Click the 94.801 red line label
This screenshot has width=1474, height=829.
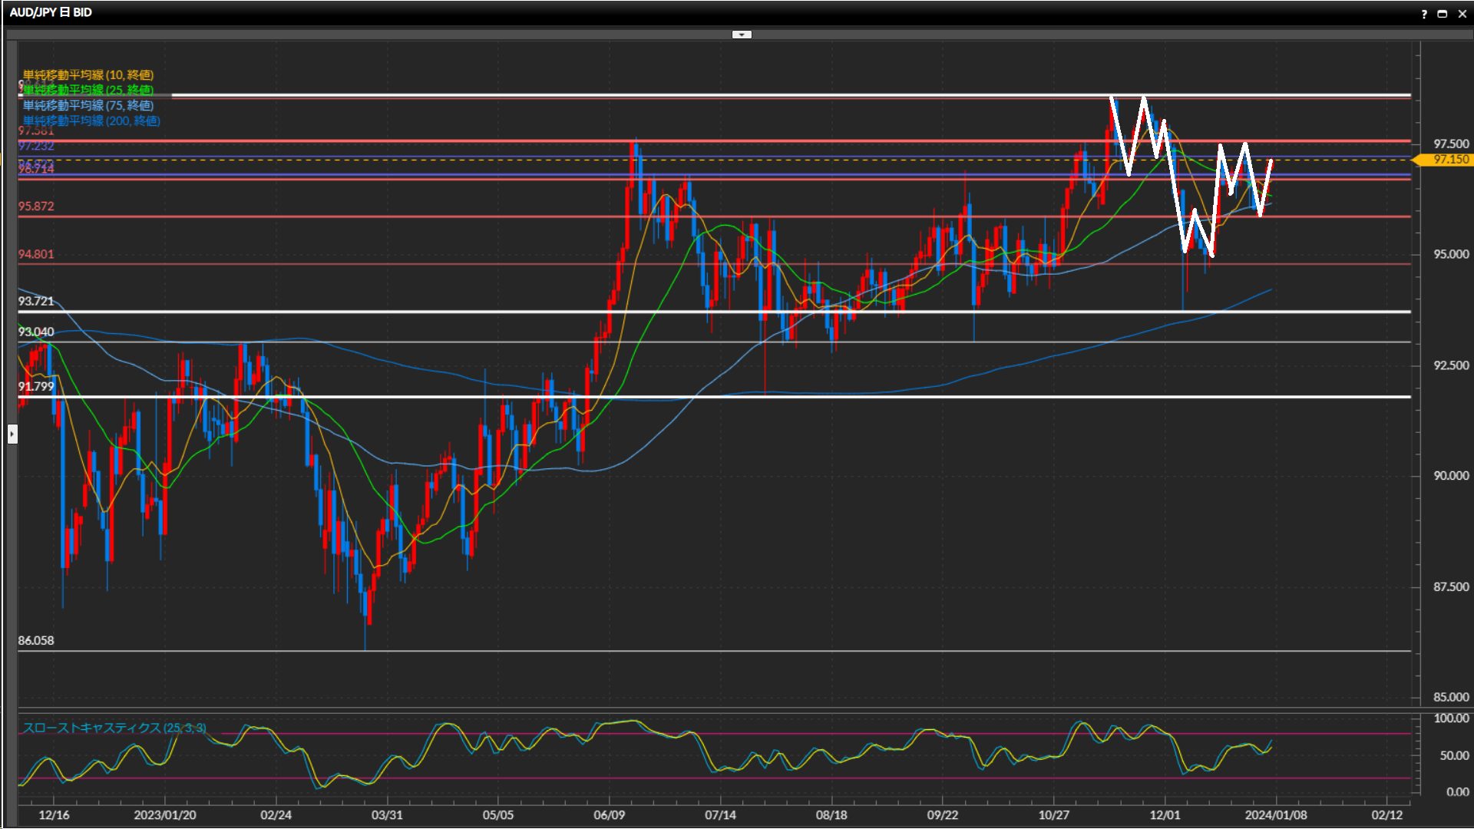36,254
